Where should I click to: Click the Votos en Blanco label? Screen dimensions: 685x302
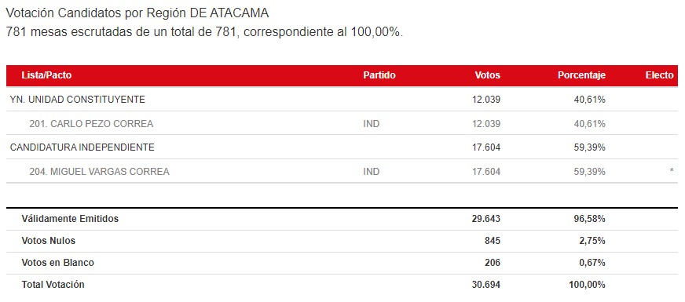tap(57, 263)
